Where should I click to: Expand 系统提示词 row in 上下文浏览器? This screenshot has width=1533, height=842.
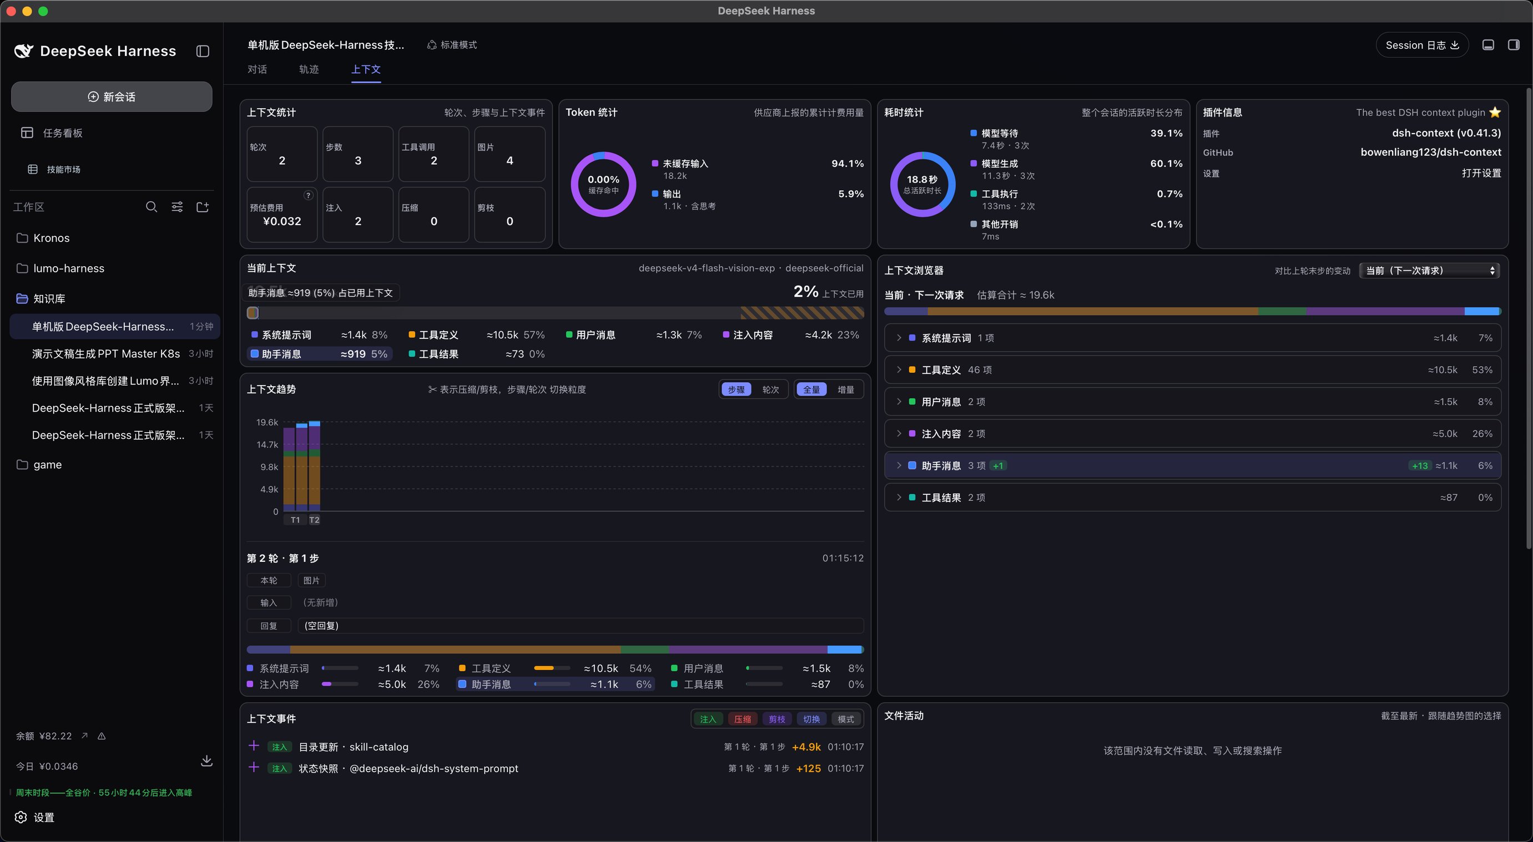(1193, 338)
